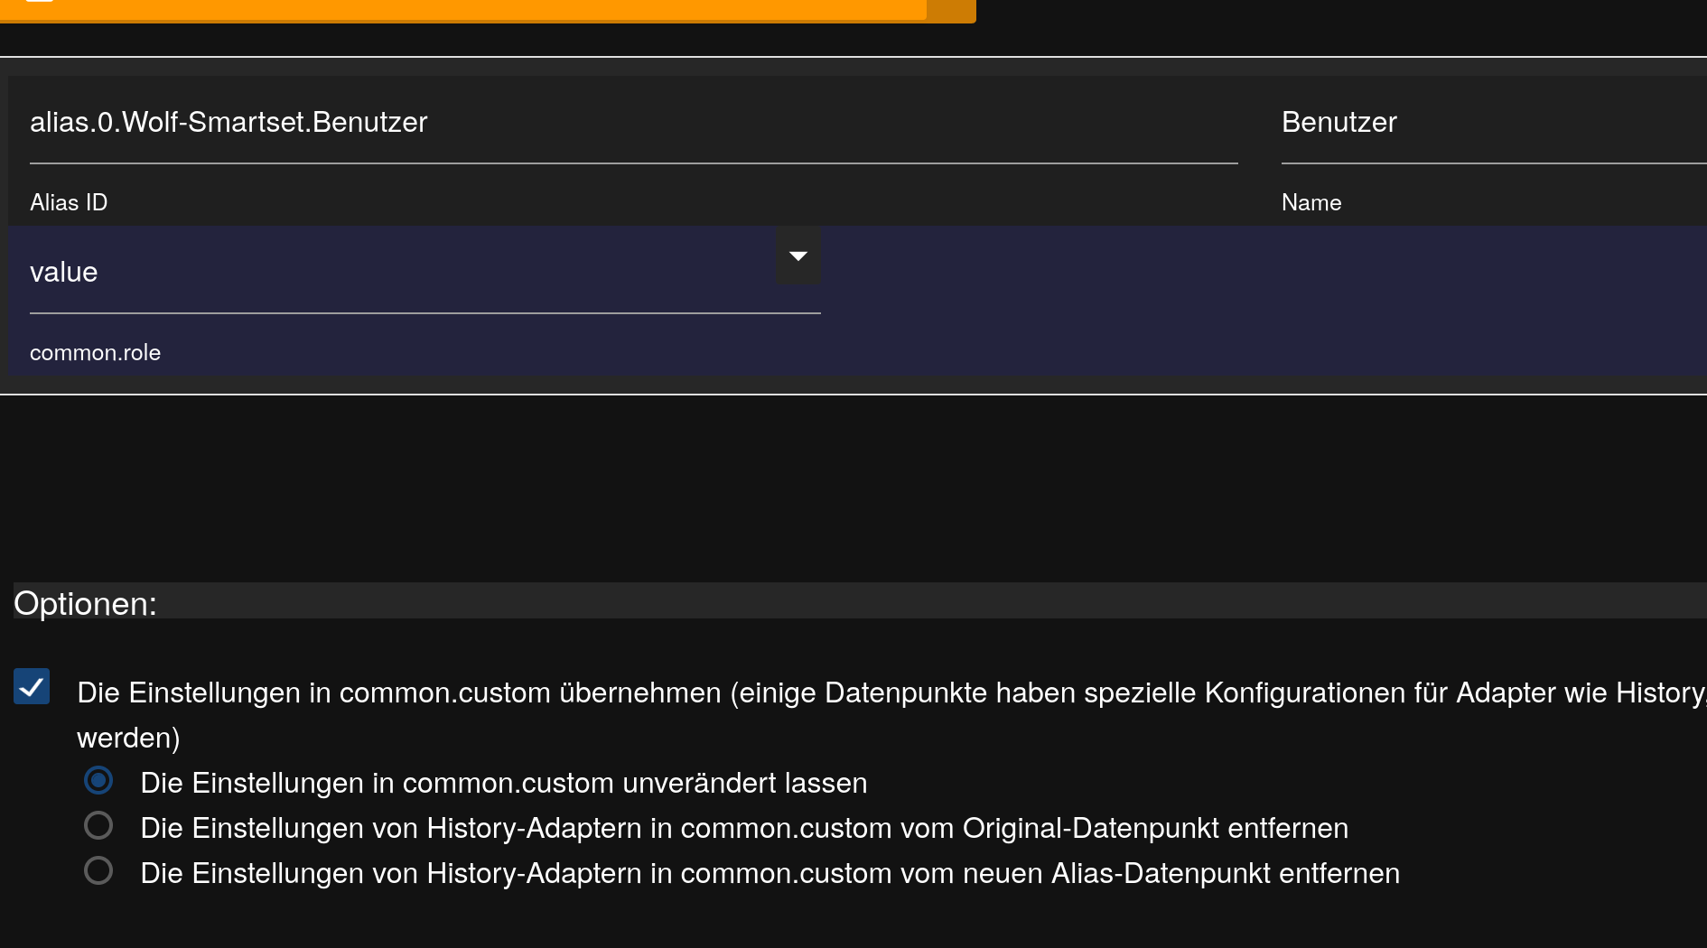Image resolution: width=1707 pixels, height=948 pixels.
Task: Click the "Alias ID" field label
Action: [x=69, y=202]
